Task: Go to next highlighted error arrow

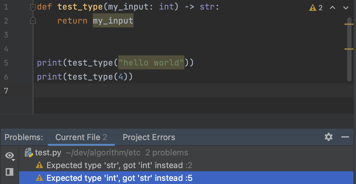Action: tap(346, 8)
